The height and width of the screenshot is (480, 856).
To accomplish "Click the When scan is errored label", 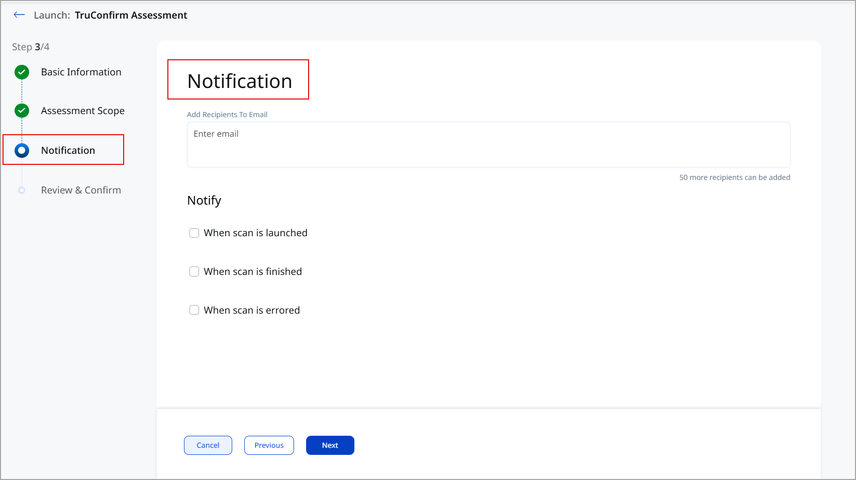I will pos(252,310).
